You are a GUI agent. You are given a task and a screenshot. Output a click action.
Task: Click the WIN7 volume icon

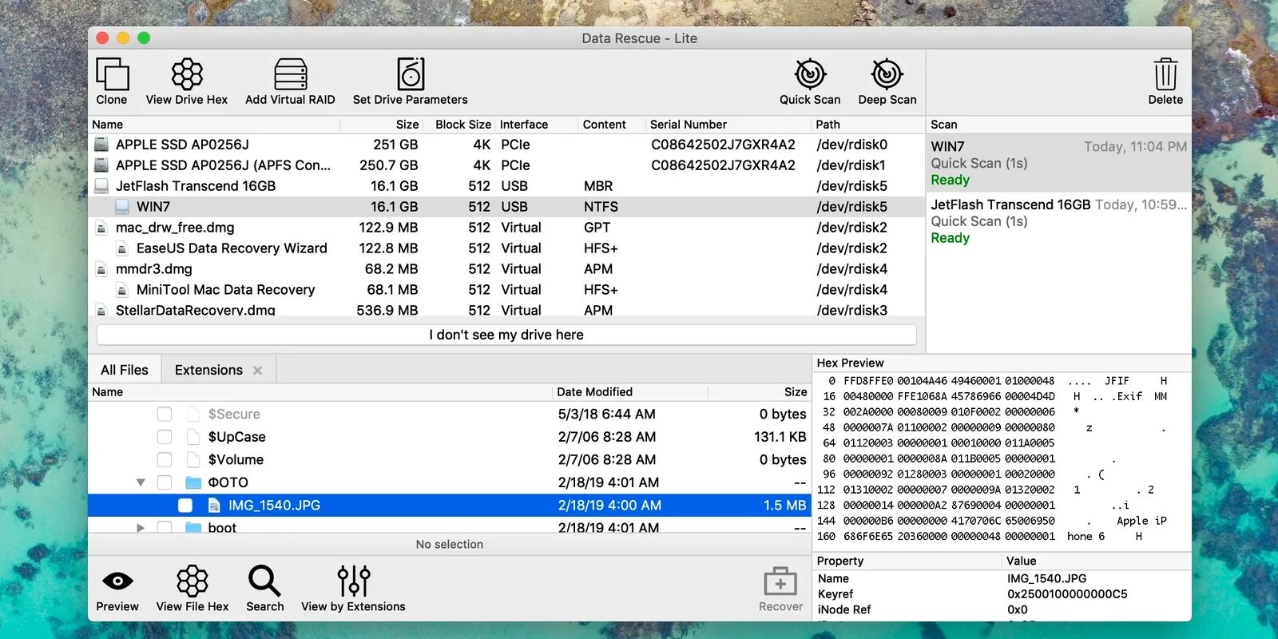[122, 207]
